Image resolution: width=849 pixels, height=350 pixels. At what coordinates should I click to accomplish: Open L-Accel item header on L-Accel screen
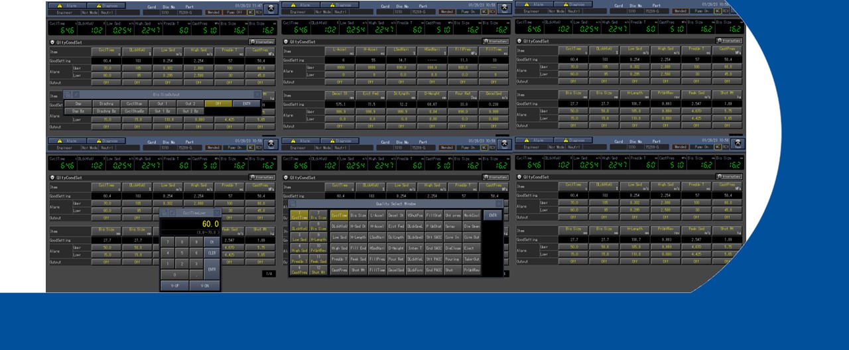tap(340, 51)
